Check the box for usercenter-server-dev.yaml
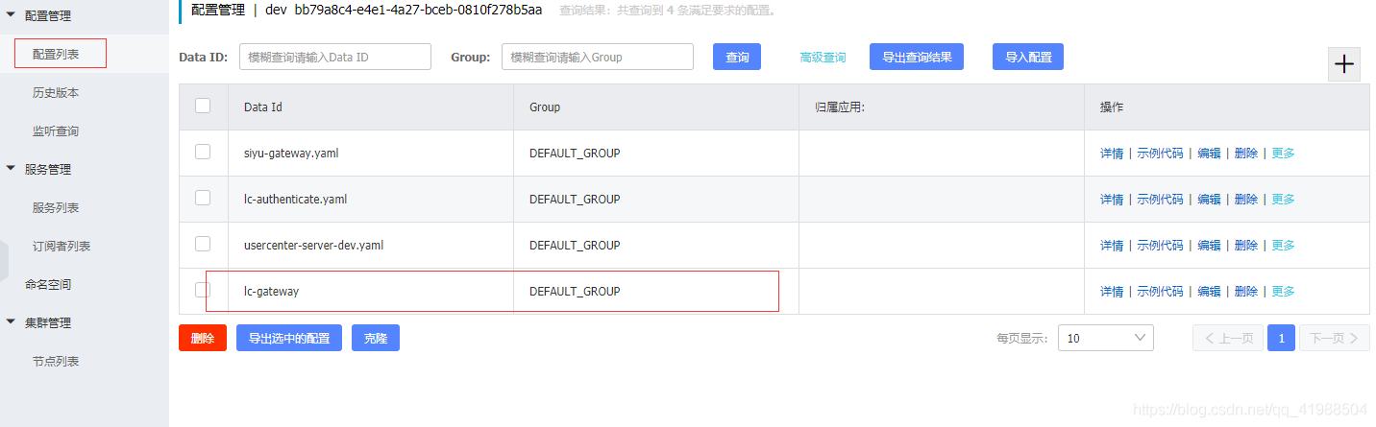 pyautogui.click(x=203, y=244)
